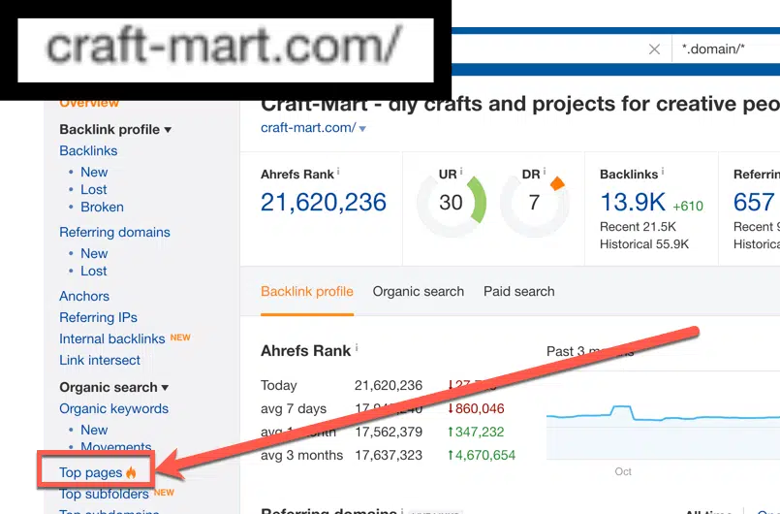780x514 pixels.
Task: Click the Ahrefs Rank line chart
Action: coord(663,416)
